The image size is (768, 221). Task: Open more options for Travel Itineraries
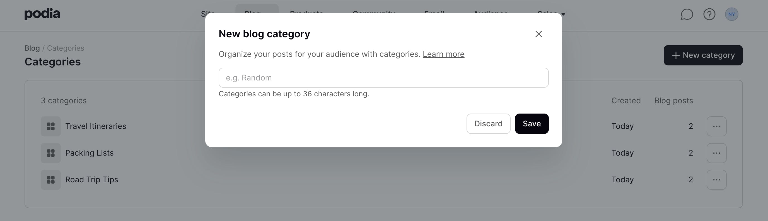point(716,126)
